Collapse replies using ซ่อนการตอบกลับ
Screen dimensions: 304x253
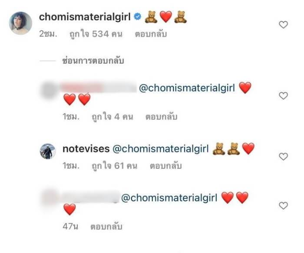(93, 61)
